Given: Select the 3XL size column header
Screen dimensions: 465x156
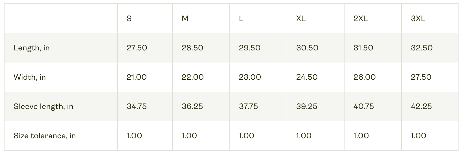Looking at the screenshot, I should pyautogui.click(x=418, y=19).
